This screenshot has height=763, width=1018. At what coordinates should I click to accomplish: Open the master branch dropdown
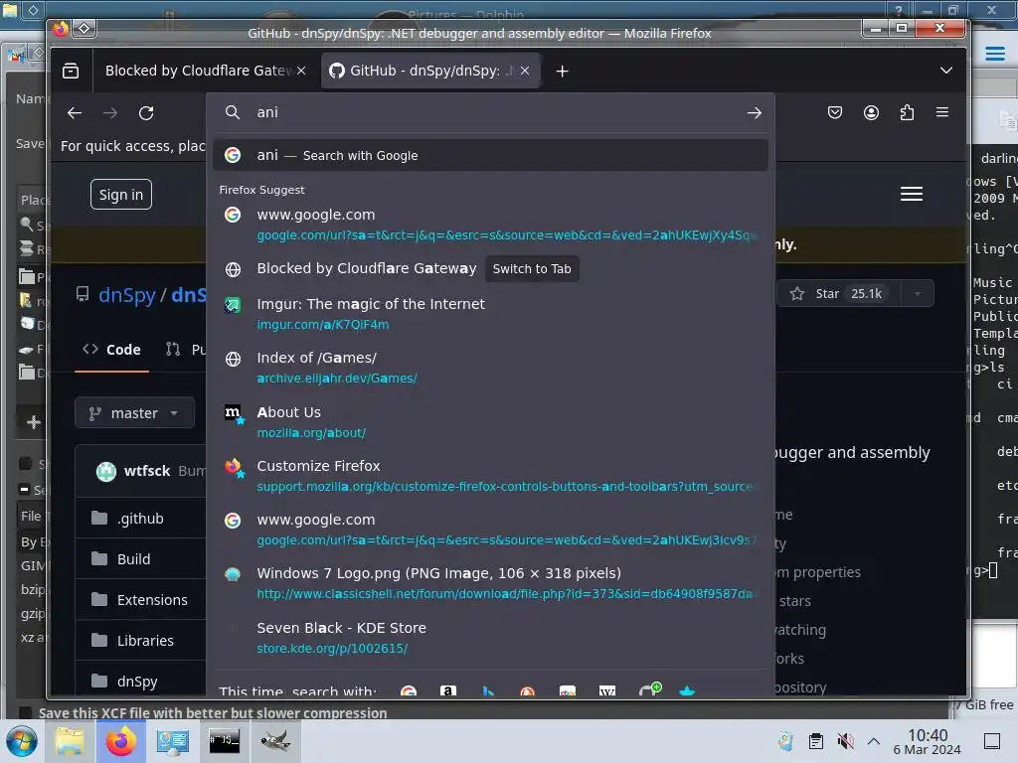point(134,413)
